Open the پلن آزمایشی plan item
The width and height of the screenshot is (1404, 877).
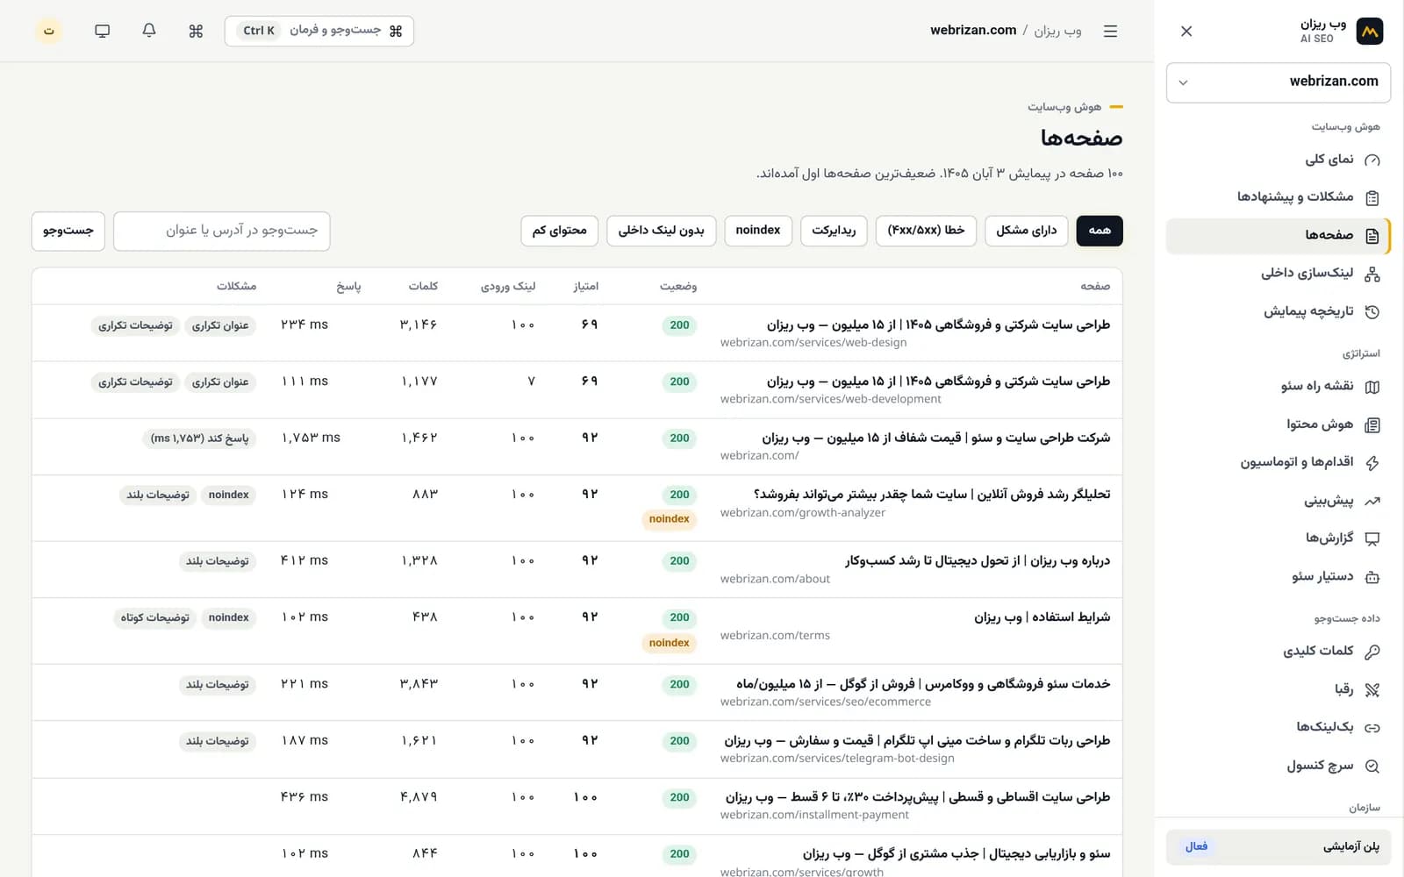(1279, 847)
